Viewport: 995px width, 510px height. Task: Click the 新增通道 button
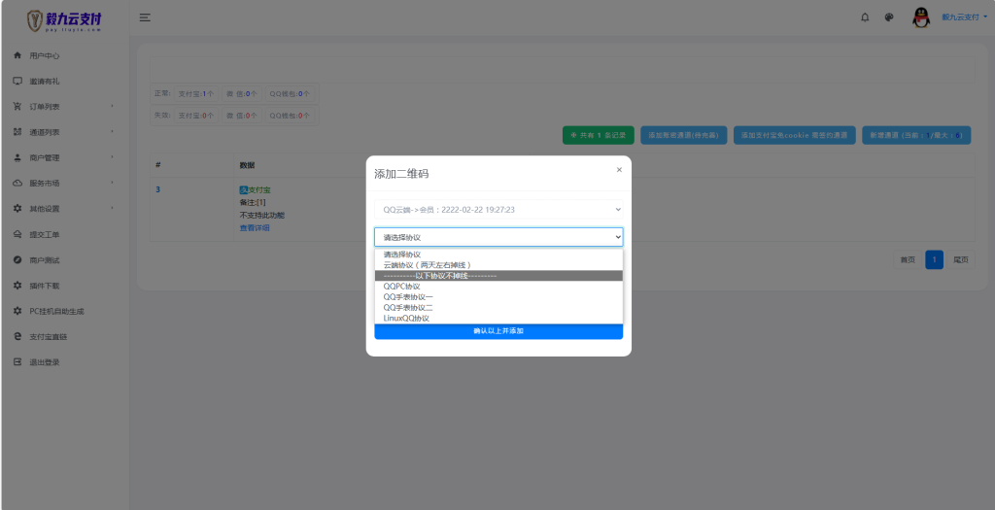pyautogui.click(x=916, y=135)
